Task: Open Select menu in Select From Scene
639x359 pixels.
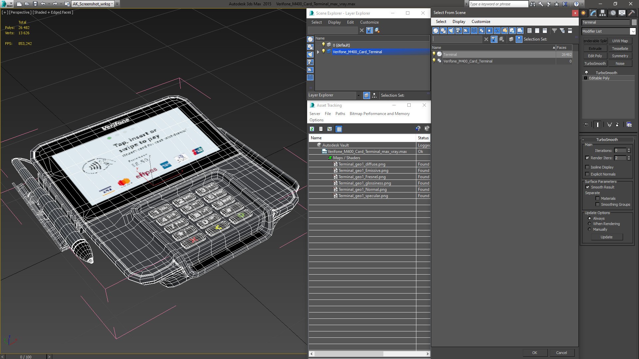Action: pyautogui.click(x=441, y=22)
